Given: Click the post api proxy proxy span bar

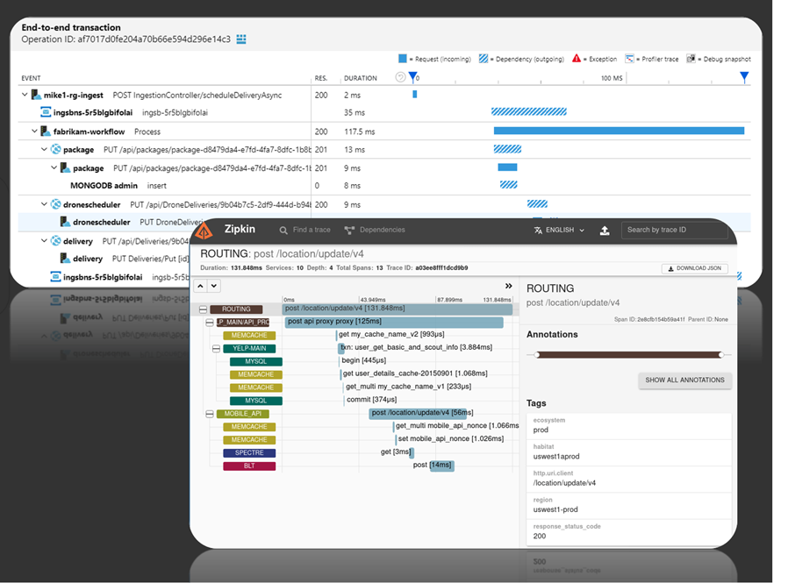Looking at the screenshot, I should click(x=394, y=322).
